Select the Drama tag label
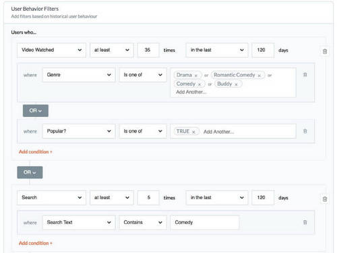Image resolution: width=337 pixels, height=253 pixels. (x=184, y=75)
